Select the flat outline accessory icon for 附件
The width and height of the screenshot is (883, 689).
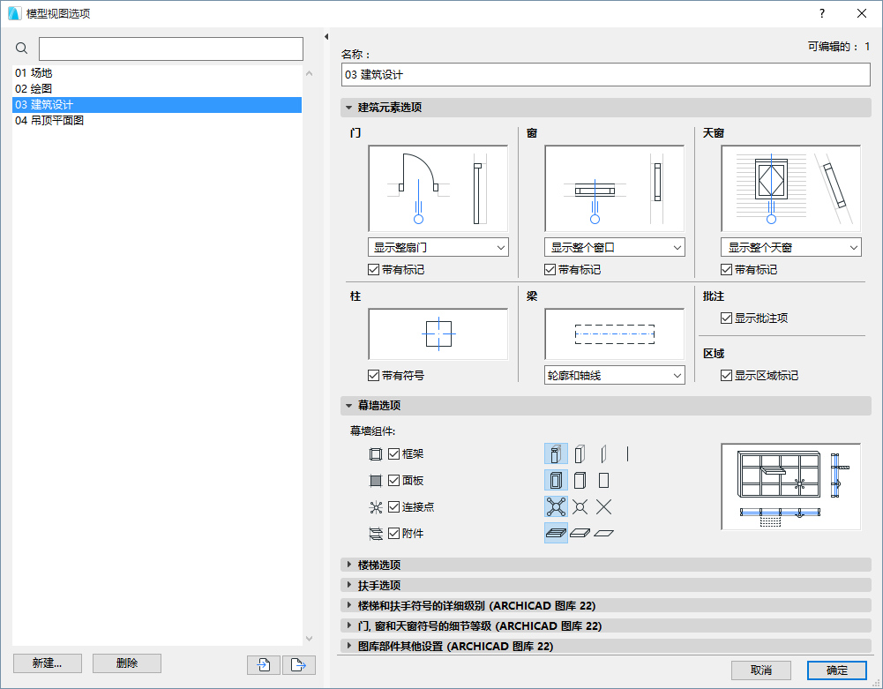[x=605, y=532]
